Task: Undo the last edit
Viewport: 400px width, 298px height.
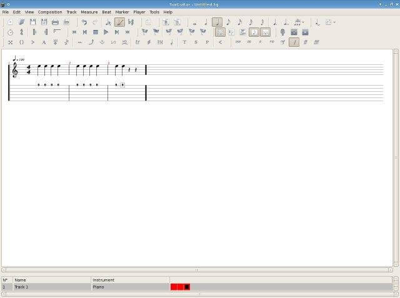Action: coord(84,22)
